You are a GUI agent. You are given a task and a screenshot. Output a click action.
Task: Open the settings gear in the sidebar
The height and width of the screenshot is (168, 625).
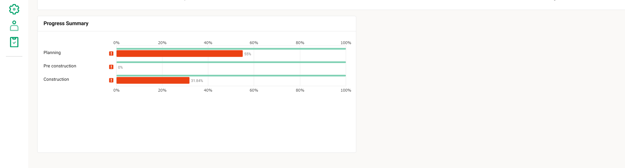pos(14,9)
